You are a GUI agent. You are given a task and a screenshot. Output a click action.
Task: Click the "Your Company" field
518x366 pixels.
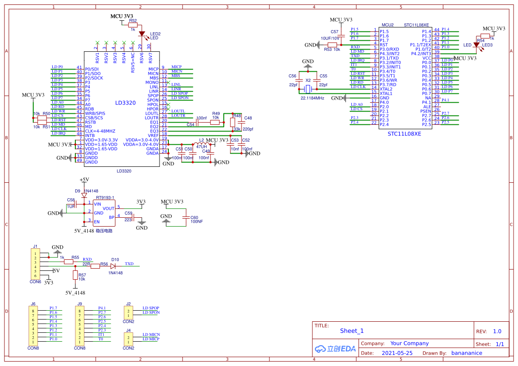pyautogui.click(x=409, y=343)
